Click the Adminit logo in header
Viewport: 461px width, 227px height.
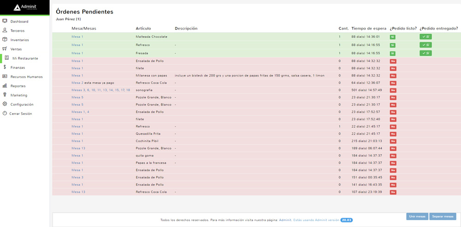[x=24, y=7]
